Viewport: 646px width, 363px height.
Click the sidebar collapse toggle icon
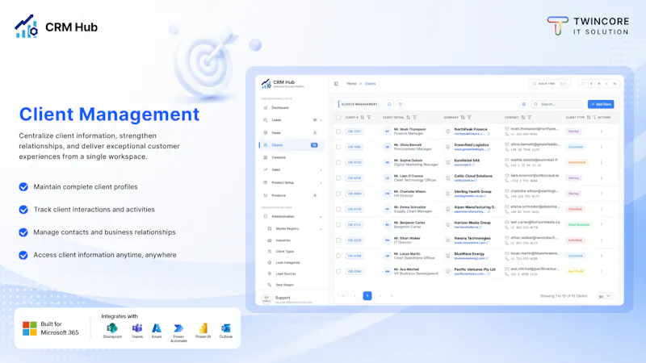(336, 84)
